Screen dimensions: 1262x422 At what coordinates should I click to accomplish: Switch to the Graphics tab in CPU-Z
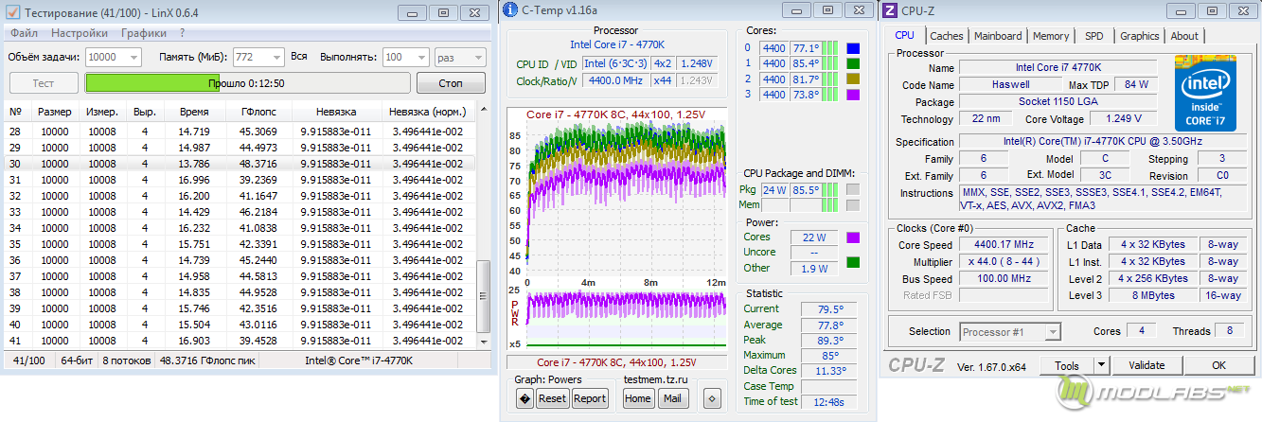click(1139, 36)
